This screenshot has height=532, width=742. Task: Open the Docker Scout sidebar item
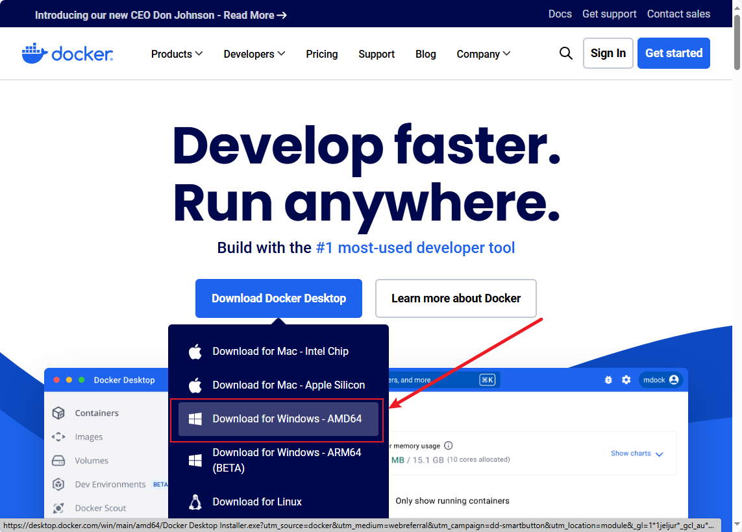pyautogui.click(x=100, y=508)
